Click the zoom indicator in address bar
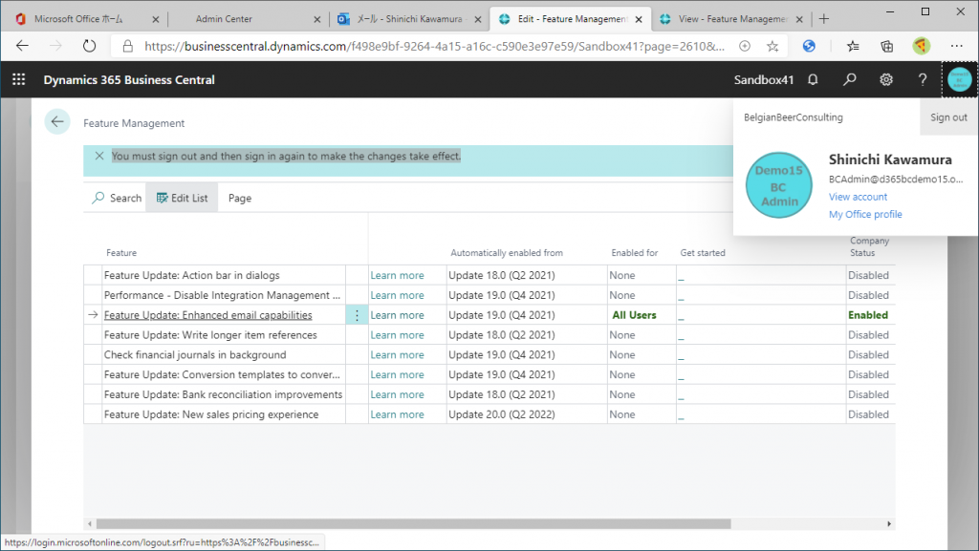 point(745,46)
